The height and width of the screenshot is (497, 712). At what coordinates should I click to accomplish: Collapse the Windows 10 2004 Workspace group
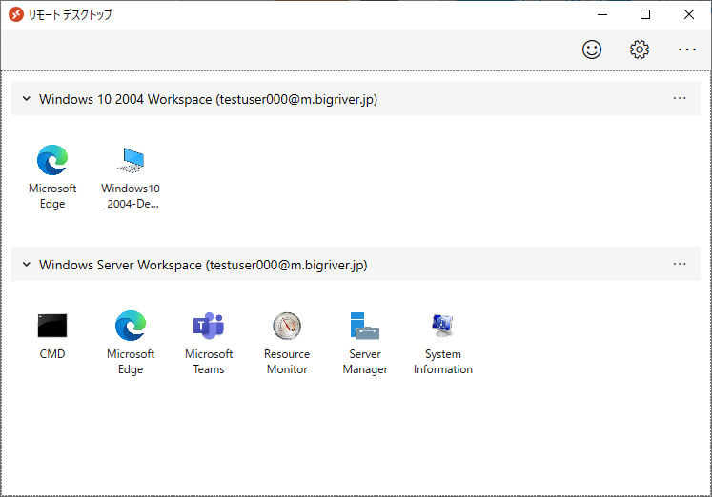click(x=27, y=98)
